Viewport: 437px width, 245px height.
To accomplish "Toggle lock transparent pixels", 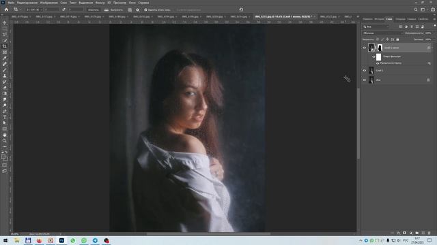I will [378, 39].
